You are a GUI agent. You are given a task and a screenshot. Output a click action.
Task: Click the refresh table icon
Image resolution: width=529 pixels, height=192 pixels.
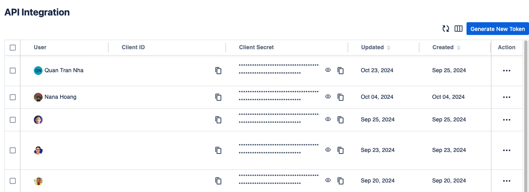446,29
